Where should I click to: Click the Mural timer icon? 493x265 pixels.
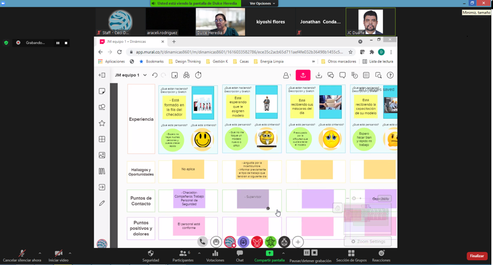[199, 75]
